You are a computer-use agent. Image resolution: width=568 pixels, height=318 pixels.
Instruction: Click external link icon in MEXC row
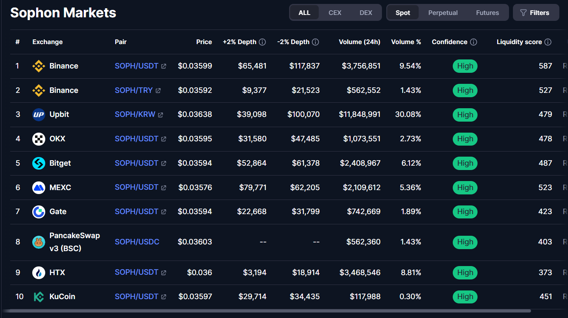(x=164, y=188)
